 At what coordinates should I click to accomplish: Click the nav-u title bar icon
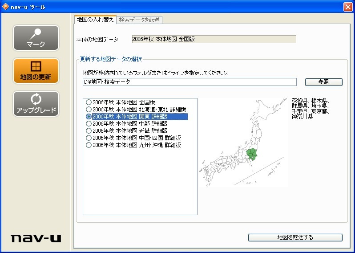(5, 7)
